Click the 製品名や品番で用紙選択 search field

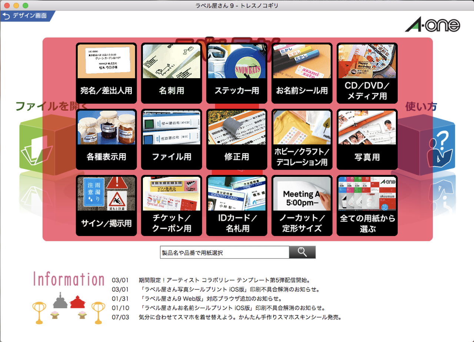click(224, 252)
